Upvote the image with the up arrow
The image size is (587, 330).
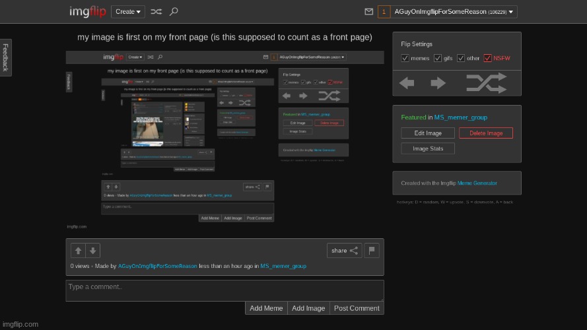(78, 251)
